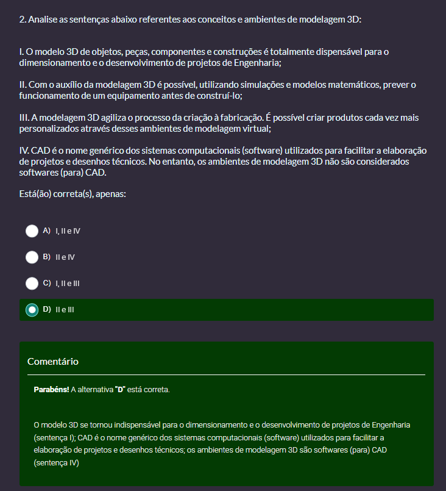Click the "B)" letter label

(x=47, y=257)
